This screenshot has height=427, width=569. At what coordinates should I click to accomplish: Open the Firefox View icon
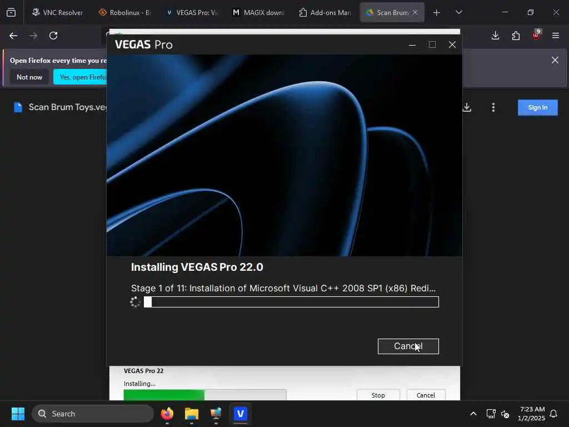[x=11, y=13]
